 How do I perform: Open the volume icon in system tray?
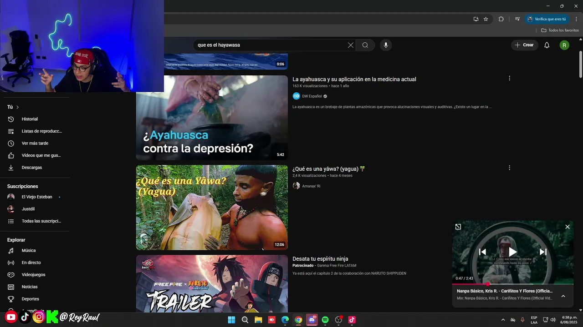(x=553, y=320)
